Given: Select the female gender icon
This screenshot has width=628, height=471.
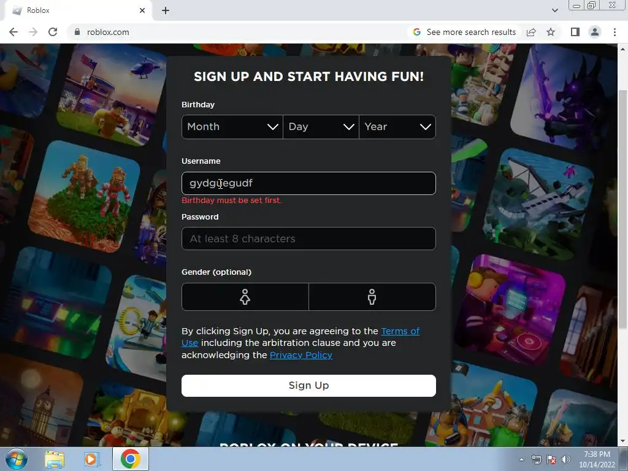Looking at the screenshot, I should coord(245,297).
